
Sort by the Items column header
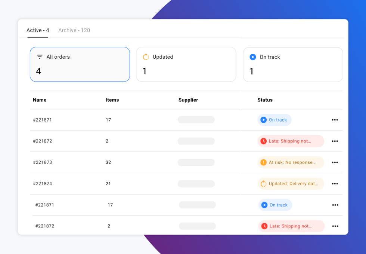tap(112, 100)
